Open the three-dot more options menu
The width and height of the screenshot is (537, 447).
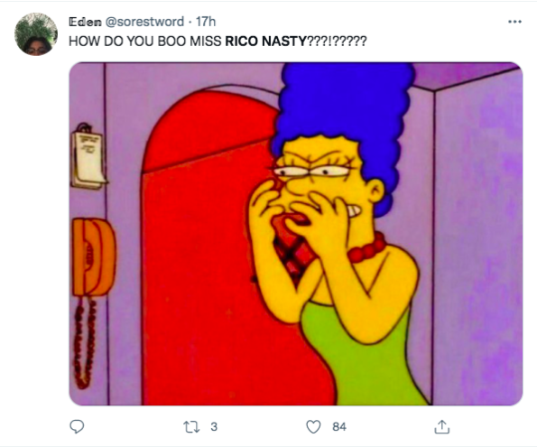tap(514, 22)
